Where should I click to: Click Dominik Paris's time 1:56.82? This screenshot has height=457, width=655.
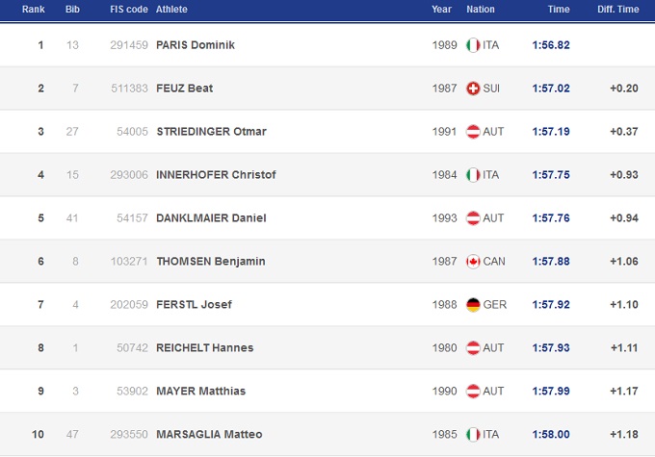[550, 45]
